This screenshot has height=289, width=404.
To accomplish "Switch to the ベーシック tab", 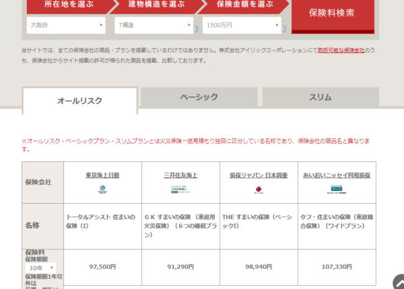I will click(199, 97).
